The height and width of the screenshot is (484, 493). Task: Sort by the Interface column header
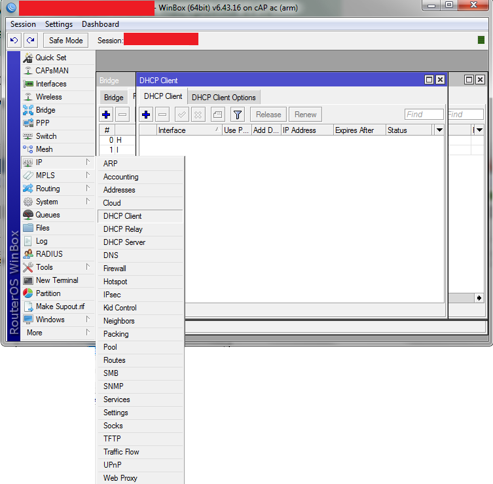189,130
